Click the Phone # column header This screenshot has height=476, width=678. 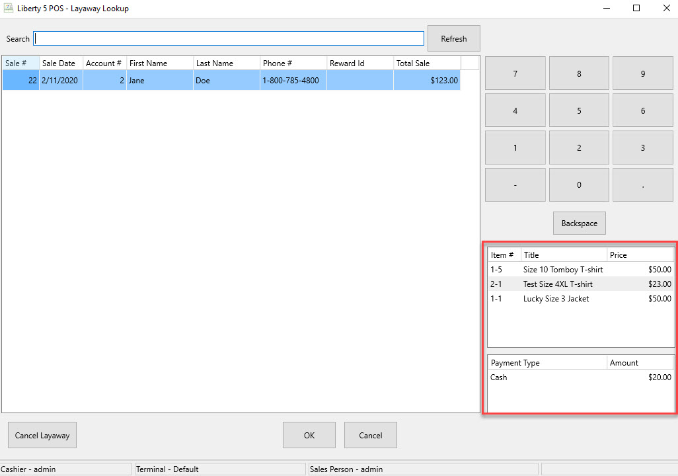click(293, 63)
